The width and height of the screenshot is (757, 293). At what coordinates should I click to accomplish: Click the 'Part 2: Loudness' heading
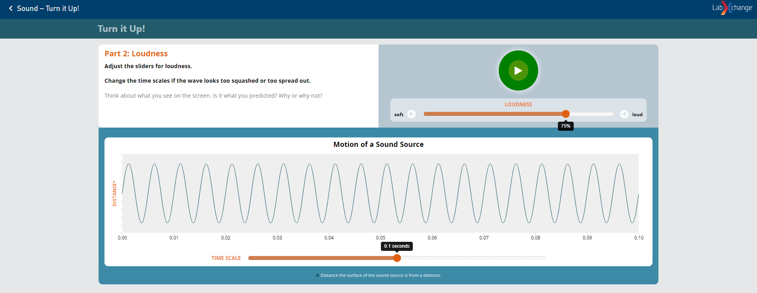coord(136,54)
